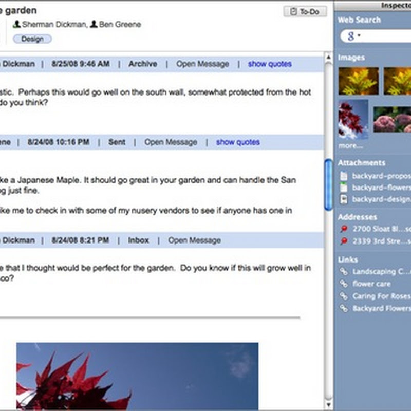The image size is (411, 411).
Task: Click the blue conversation scrollbar thumb
Action: [328, 184]
